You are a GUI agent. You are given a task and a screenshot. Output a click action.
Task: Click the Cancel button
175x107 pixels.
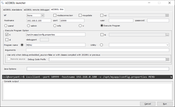click(148, 104)
